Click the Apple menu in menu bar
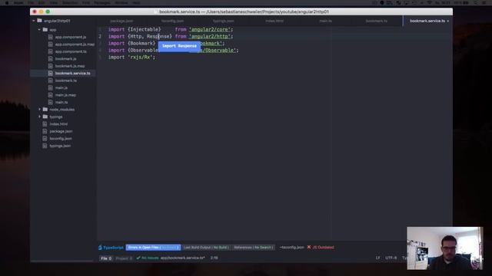Image resolution: width=492 pixels, height=276 pixels. [x=7, y=2]
